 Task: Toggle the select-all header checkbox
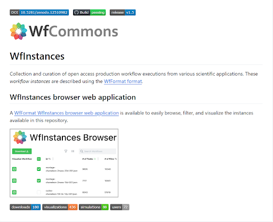(x=39, y=159)
